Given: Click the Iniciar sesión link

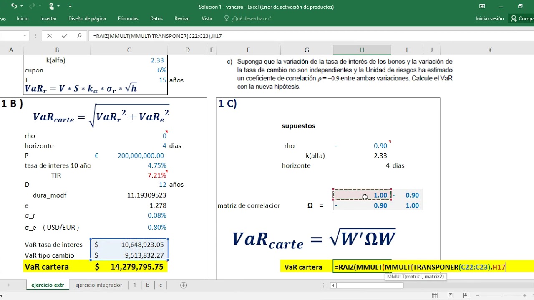Looking at the screenshot, I should pyautogui.click(x=490, y=18).
